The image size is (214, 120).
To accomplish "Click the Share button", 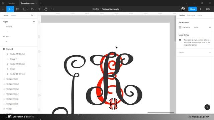I will [x=193, y=9].
